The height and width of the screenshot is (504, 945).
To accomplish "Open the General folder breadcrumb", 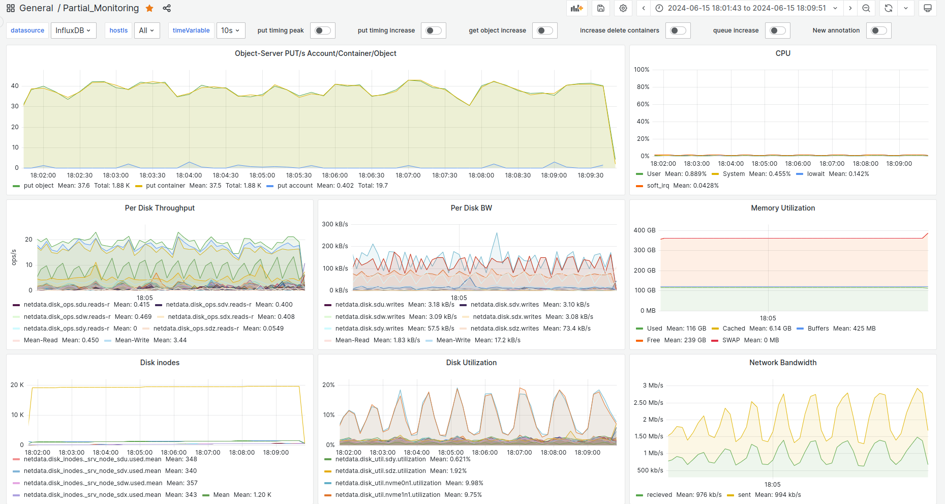I will click(36, 8).
